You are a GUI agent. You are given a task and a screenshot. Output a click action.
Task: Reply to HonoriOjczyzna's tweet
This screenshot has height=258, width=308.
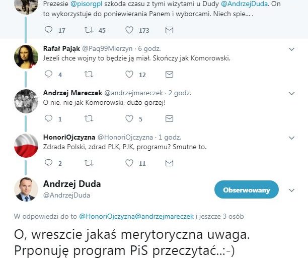tap(48, 163)
